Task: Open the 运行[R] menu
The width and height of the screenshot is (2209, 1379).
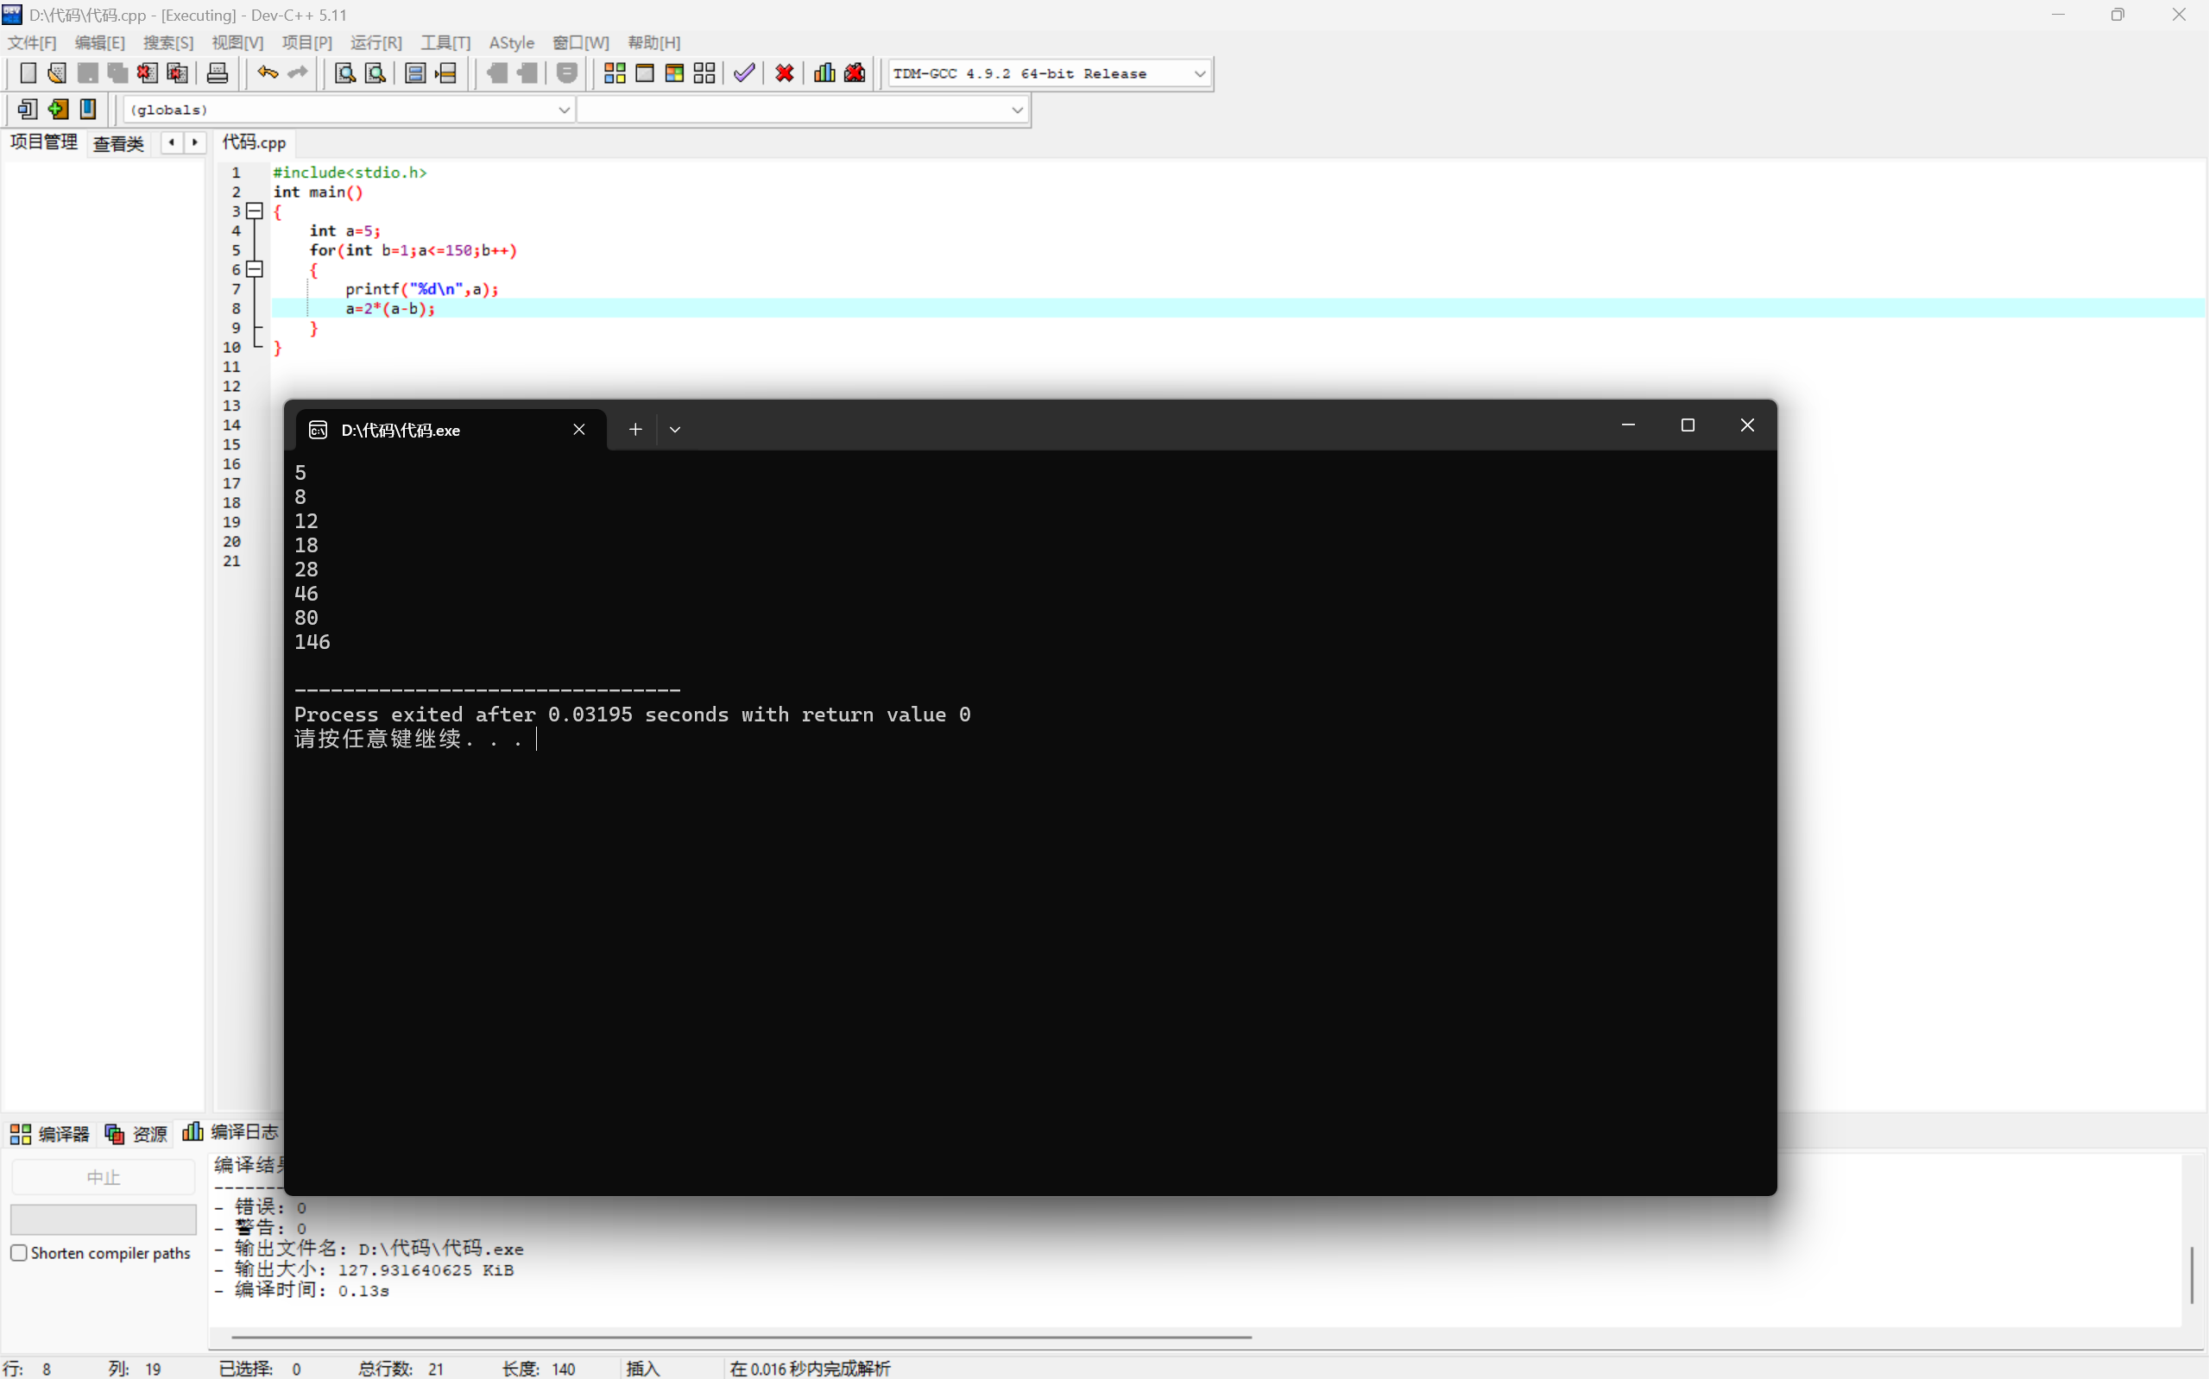Action: (376, 43)
